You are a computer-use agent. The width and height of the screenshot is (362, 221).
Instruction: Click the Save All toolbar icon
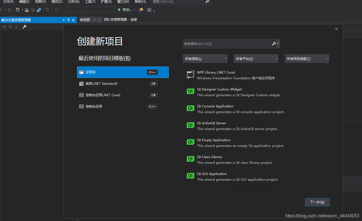[39, 10]
